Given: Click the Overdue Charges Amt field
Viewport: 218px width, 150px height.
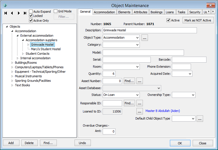Looking at the screenshot, I should coord(109,131).
